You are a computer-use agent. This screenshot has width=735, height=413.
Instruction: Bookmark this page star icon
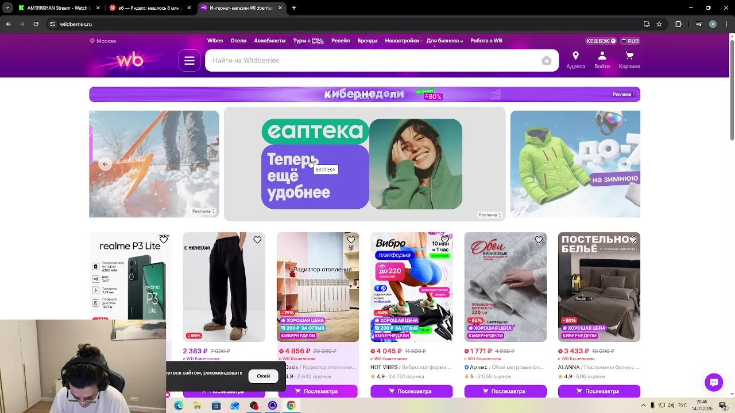pos(659,24)
